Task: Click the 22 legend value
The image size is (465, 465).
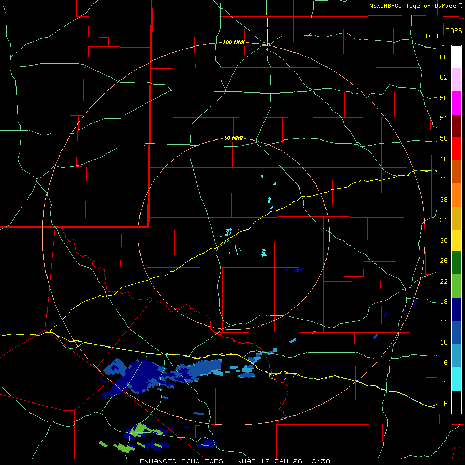Action: 444,282
